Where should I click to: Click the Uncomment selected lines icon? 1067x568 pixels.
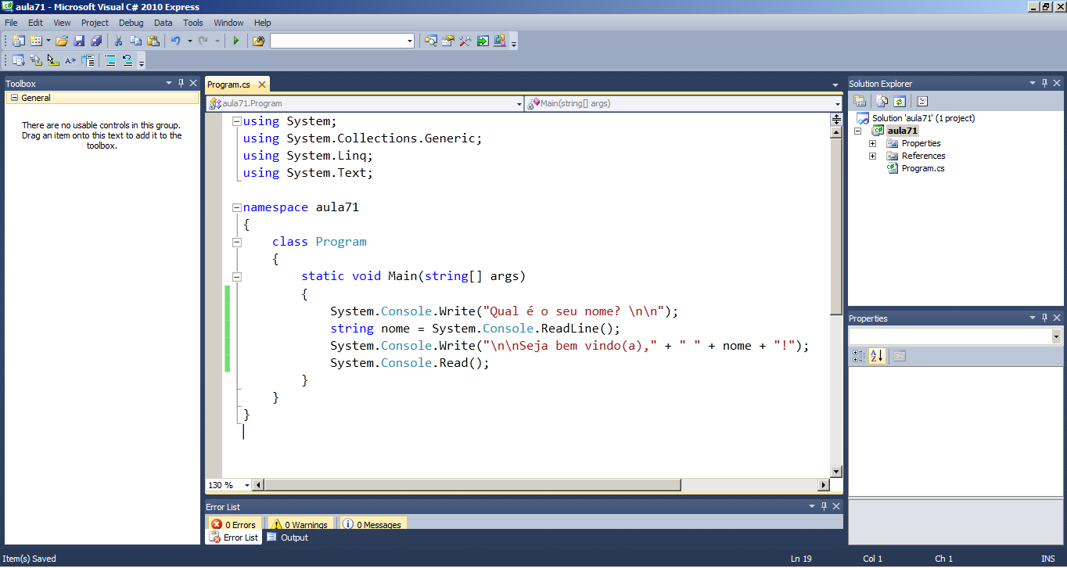coord(128,60)
